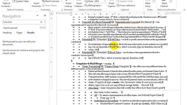Screen dimensions: 187x105
Task: Click the underlined 'All' text in the document
Action: click(x=96, y=95)
